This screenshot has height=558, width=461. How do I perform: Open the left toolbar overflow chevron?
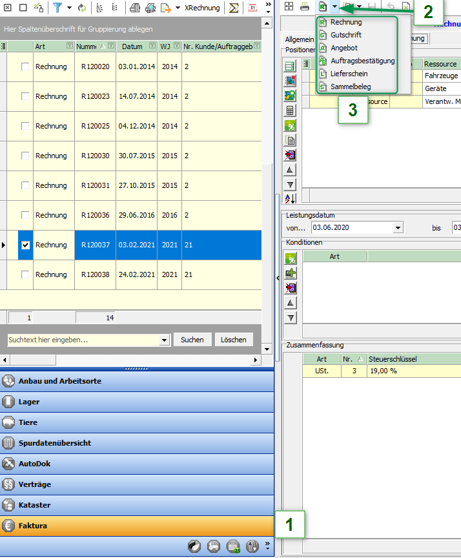(268, 8)
